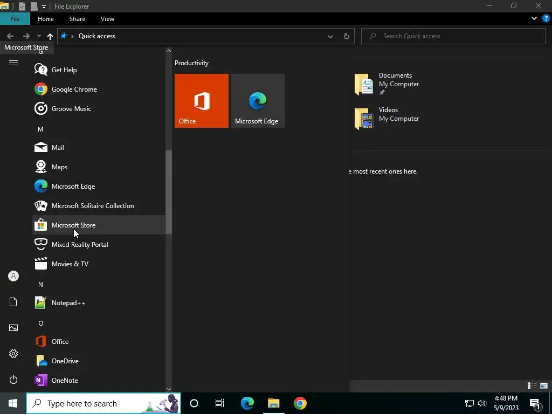
Task: Open Power options in Start menu
Action: 13,379
